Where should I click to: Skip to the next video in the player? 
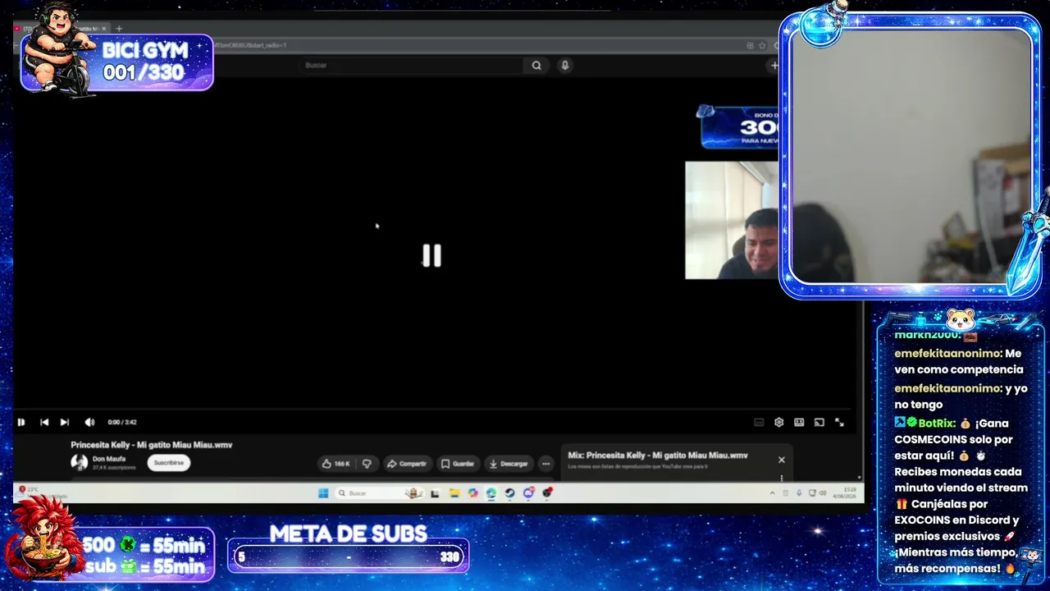pyautogui.click(x=65, y=422)
